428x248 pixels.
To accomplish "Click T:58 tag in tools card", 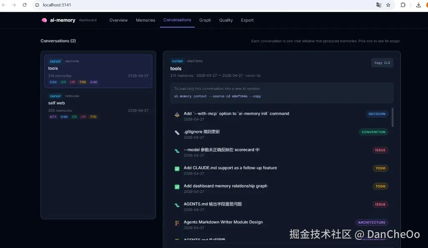I will [x=82, y=82].
